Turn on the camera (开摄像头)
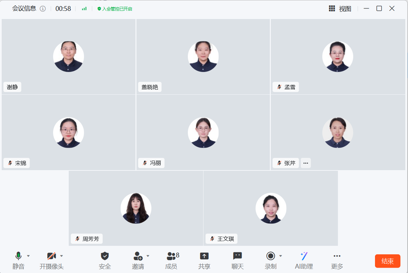The height and width of the screenshot is (273, 408). coord(51,256)
